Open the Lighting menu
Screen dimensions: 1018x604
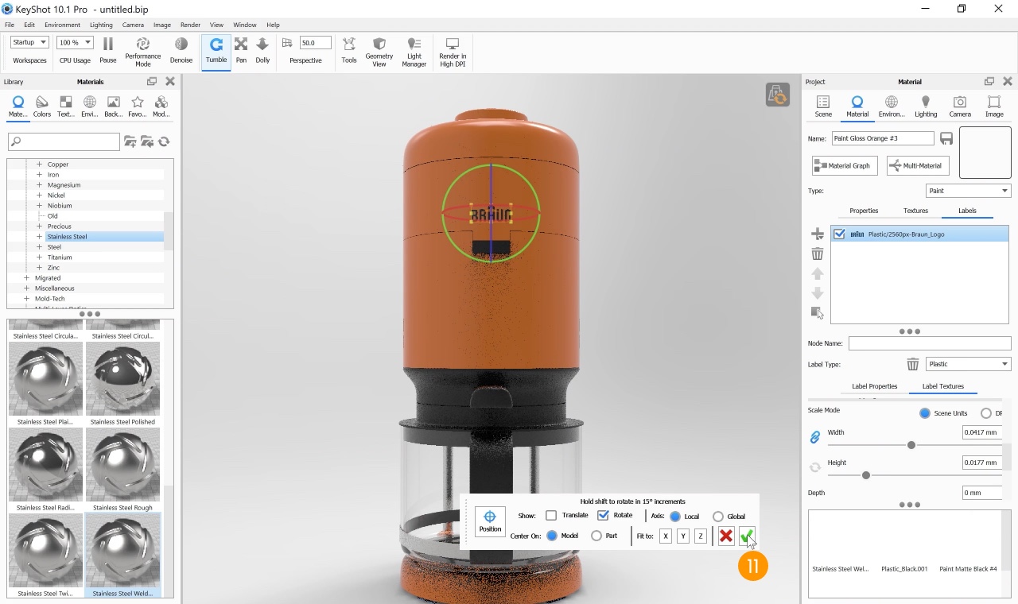101,25
